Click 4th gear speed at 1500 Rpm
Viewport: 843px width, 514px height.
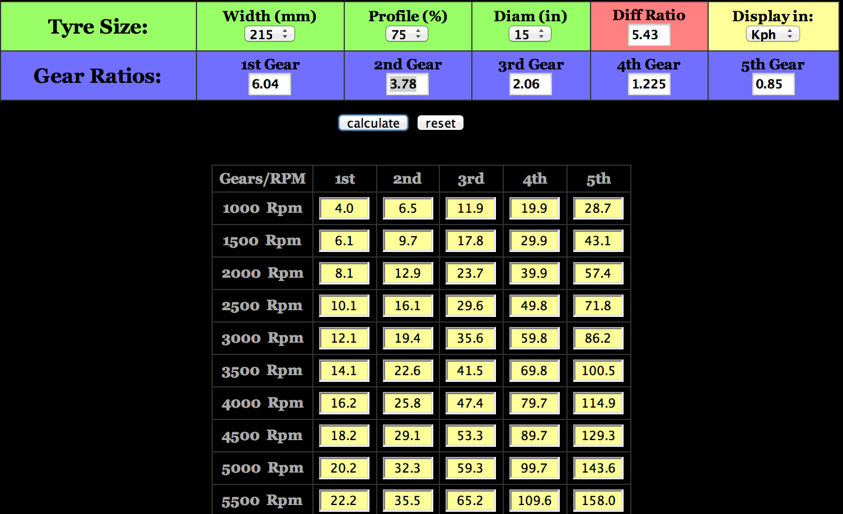point(535,241)
